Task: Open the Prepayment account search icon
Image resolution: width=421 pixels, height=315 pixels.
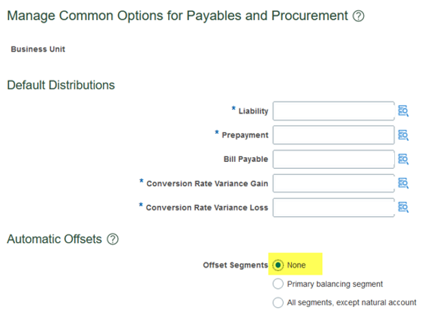Action: coord(403,135)
